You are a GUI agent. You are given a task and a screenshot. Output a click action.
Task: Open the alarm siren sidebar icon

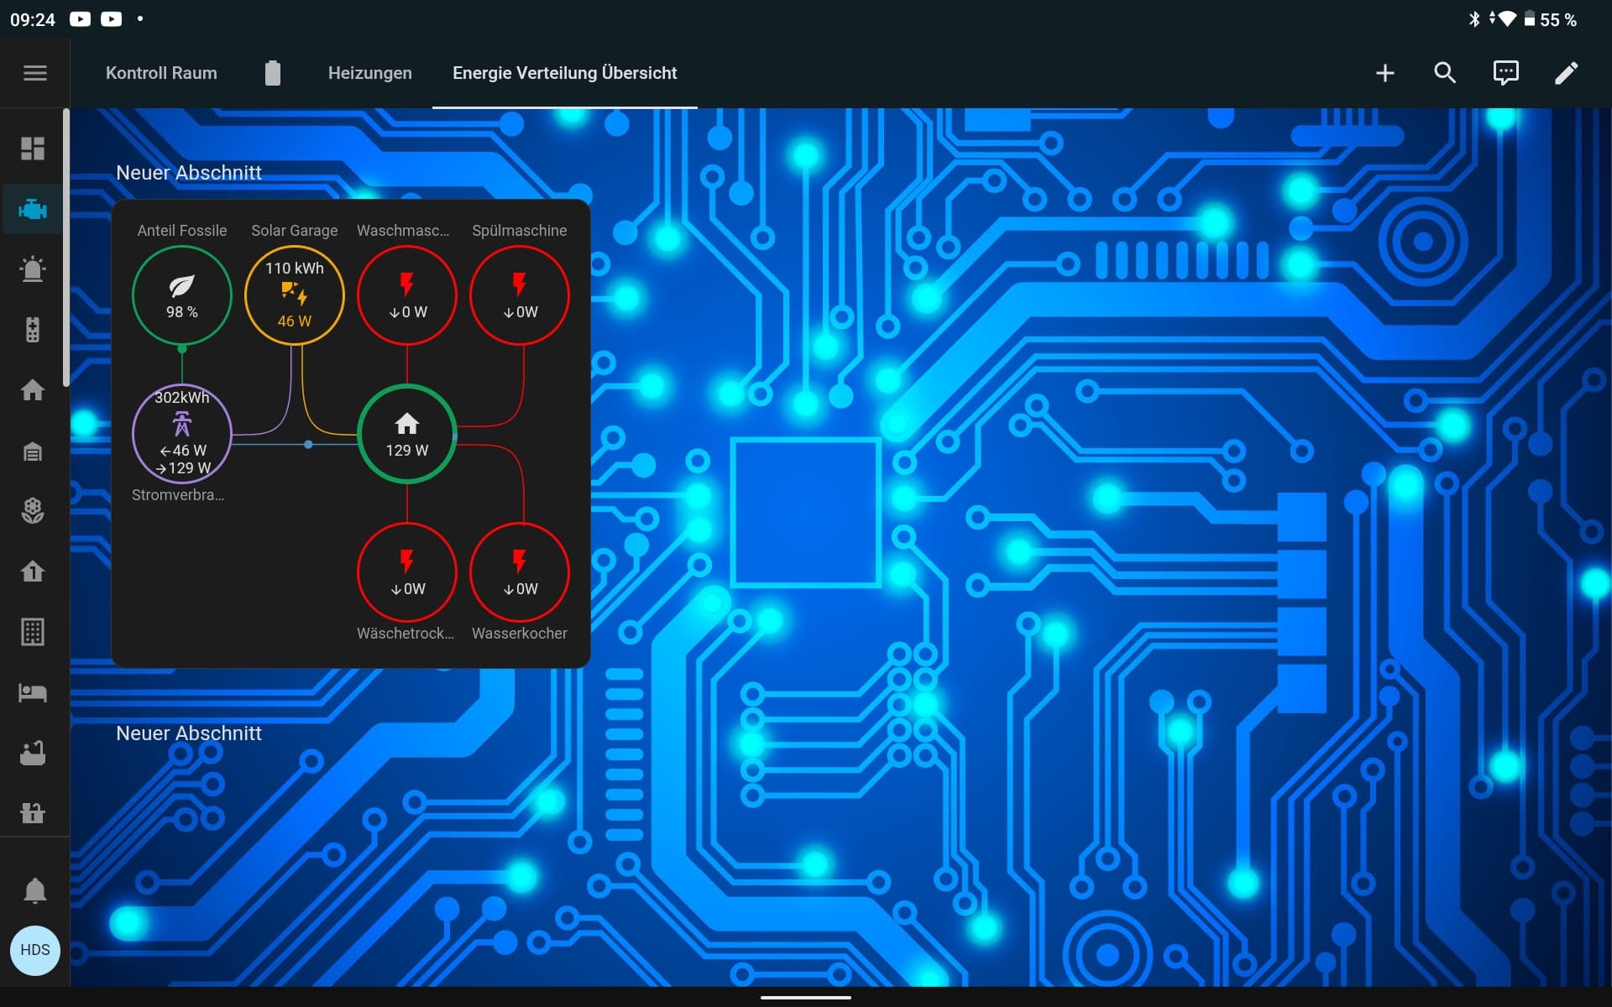click(x=33, y=269)
